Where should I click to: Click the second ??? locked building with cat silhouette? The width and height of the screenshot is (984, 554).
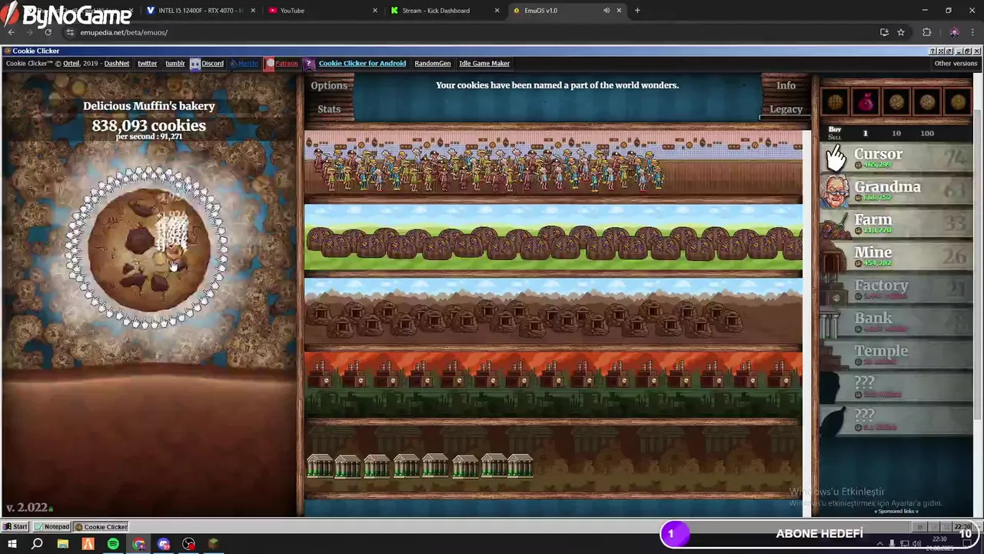896,420
